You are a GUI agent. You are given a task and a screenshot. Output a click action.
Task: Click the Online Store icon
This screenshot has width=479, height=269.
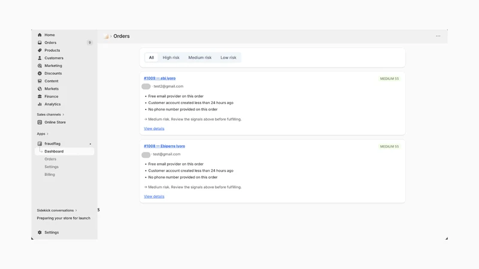[40, 123]
